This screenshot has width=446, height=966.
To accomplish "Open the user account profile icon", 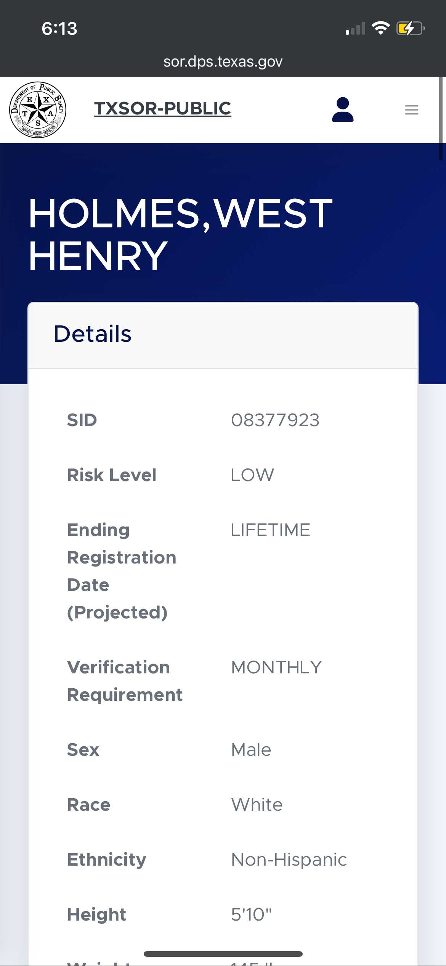I will click(x=343, y=109).
